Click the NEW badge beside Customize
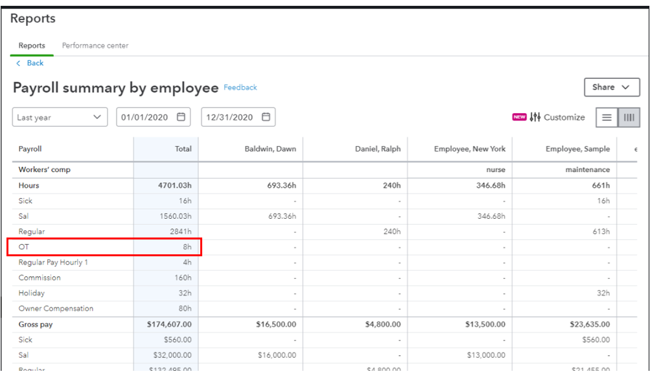 pos(518,117)
